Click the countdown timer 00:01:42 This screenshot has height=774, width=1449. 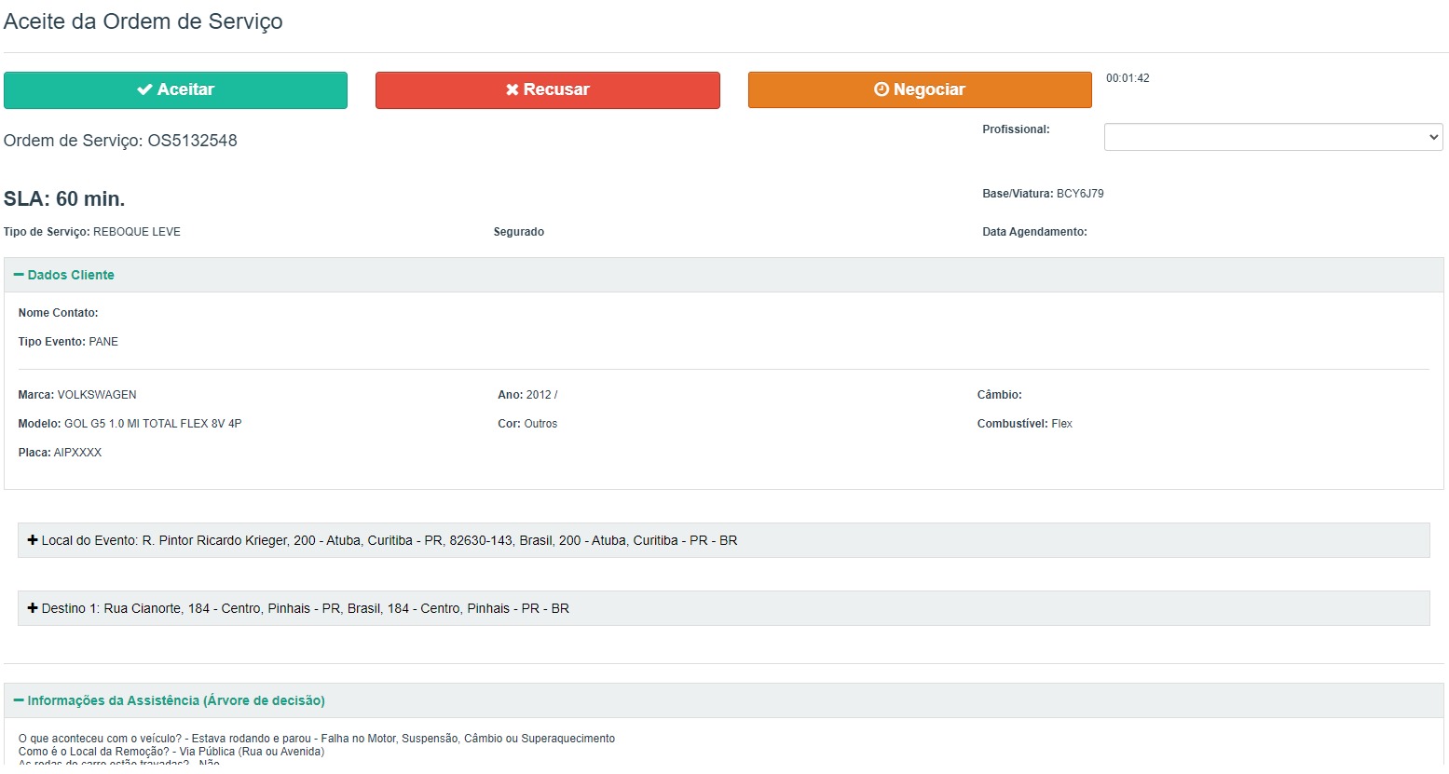coord(1128,78)
